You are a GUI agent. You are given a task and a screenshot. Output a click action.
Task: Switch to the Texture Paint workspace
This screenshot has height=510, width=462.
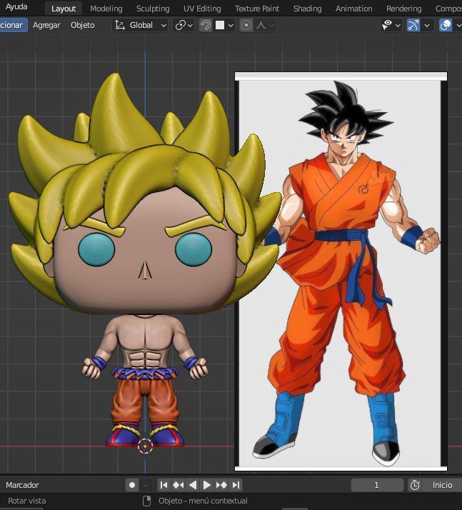click(257, 9)
